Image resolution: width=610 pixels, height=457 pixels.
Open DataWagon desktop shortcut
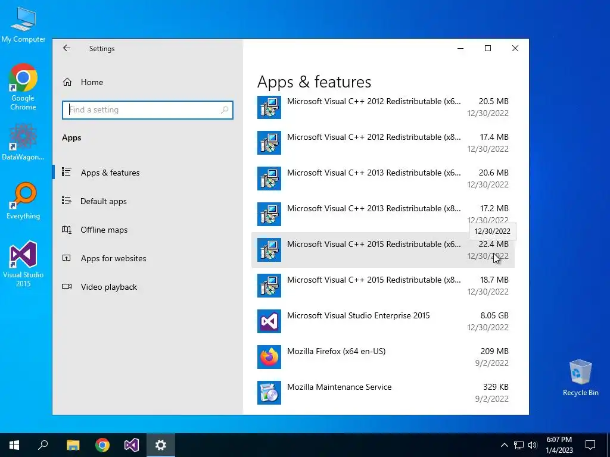pos(23,142)
